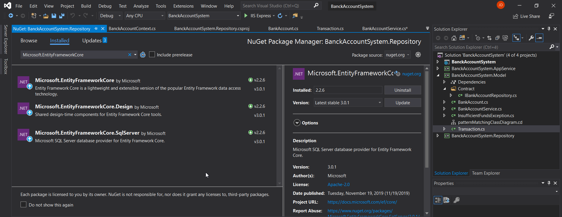Open the BankAccount.cs document tab
Viewport: 562px width, 217px height.
pos(283,28)
